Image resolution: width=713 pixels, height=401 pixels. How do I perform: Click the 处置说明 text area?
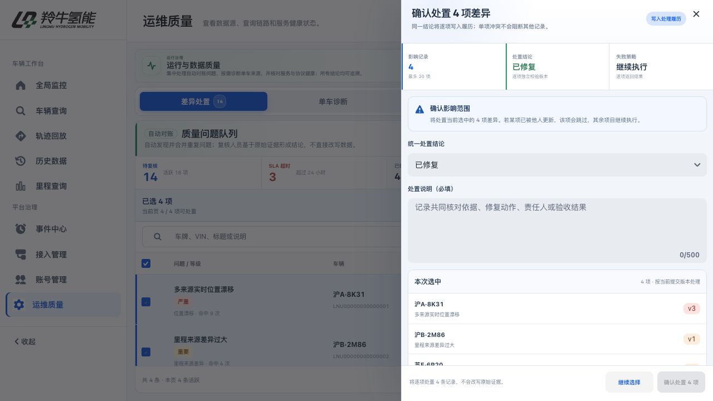pyautogui.click(x=557, y=231)
